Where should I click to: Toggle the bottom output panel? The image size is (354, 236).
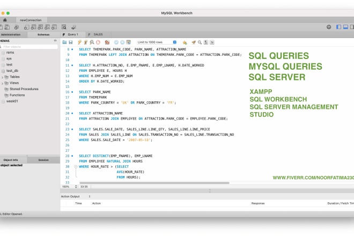click(x=345, y=27)
